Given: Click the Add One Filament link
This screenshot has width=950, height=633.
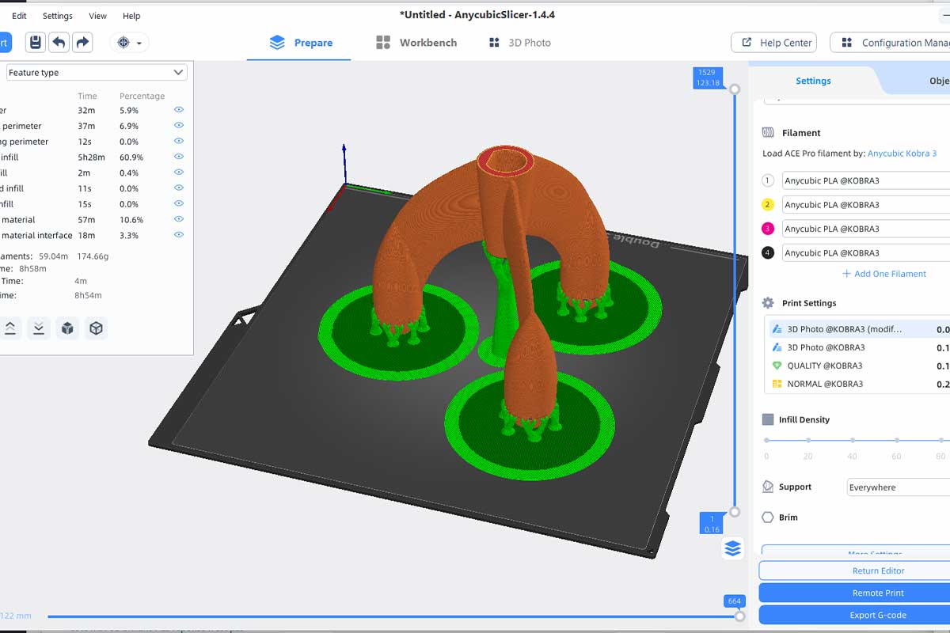Looking at the screenshot, I should 884,274.
